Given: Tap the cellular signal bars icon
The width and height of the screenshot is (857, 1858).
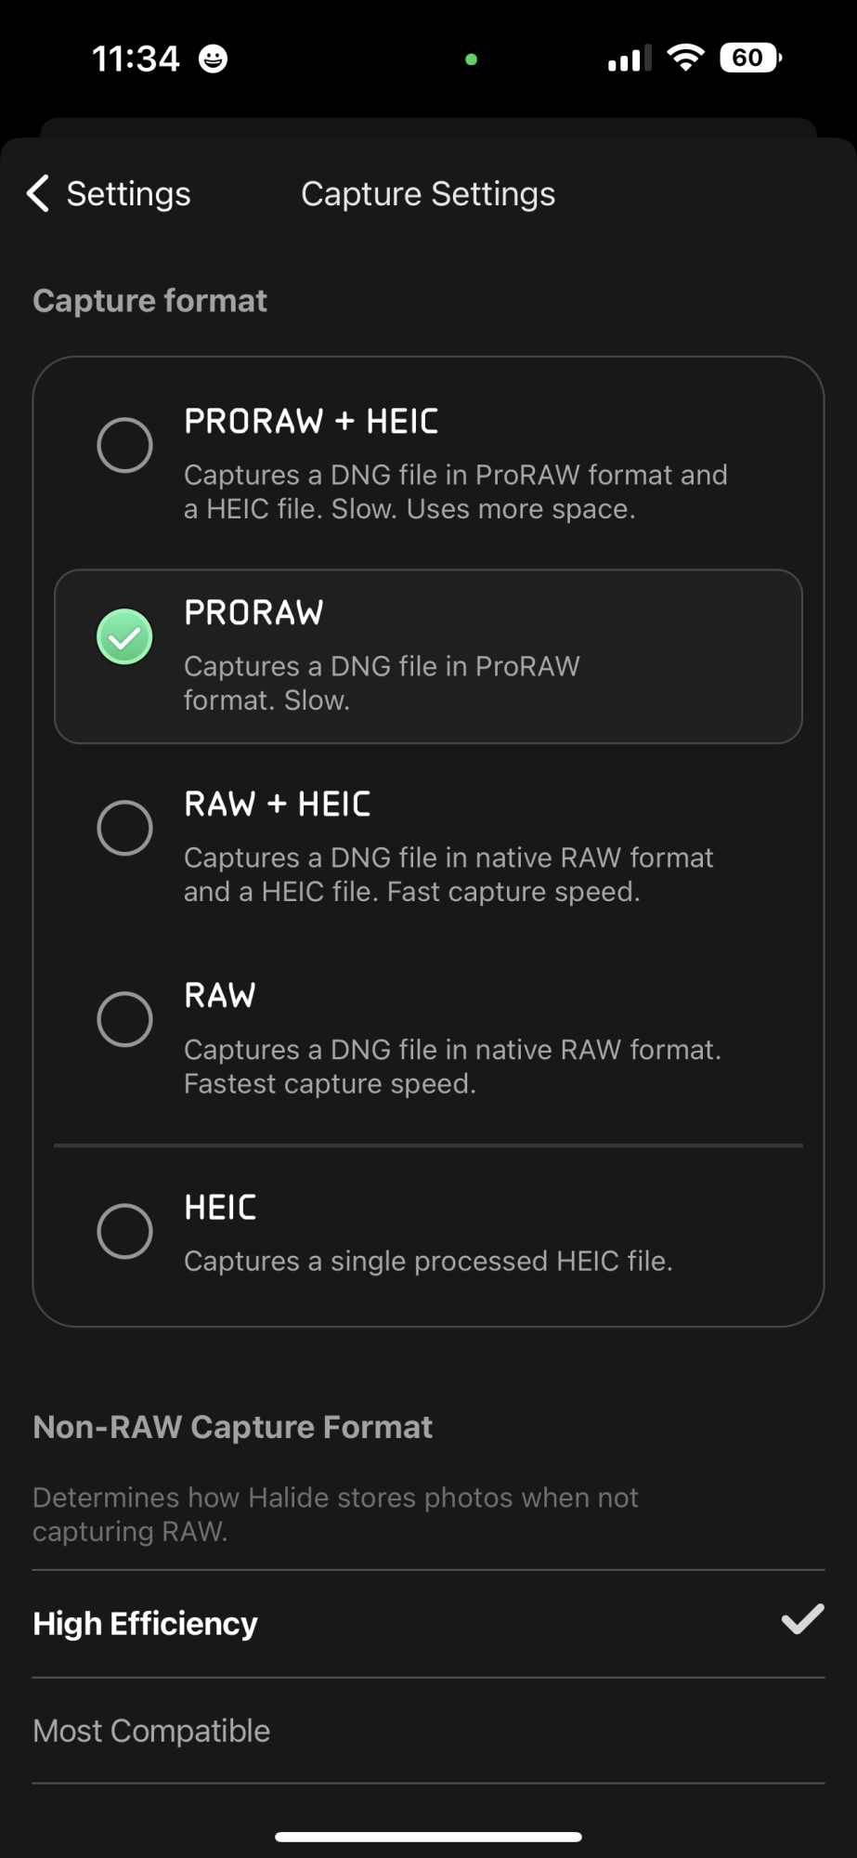Looking at the screenshot, I should 630,59.
